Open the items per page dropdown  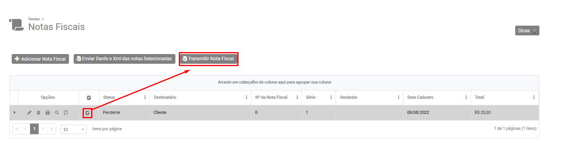[x=73, y=129]
